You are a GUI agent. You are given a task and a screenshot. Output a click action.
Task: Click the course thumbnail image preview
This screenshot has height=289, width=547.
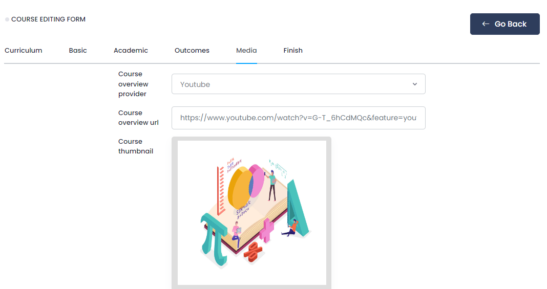pyautogui.click(x=251, y=212)
